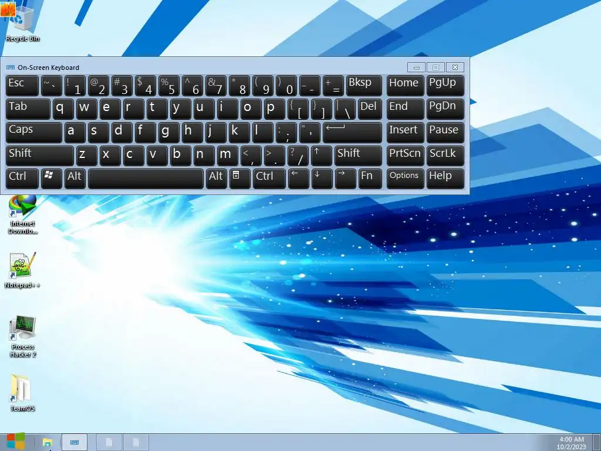The width and height of the screenshot is (601, 451).
Task: Tap the left square bracket key
Action: [x=298, y=109]
